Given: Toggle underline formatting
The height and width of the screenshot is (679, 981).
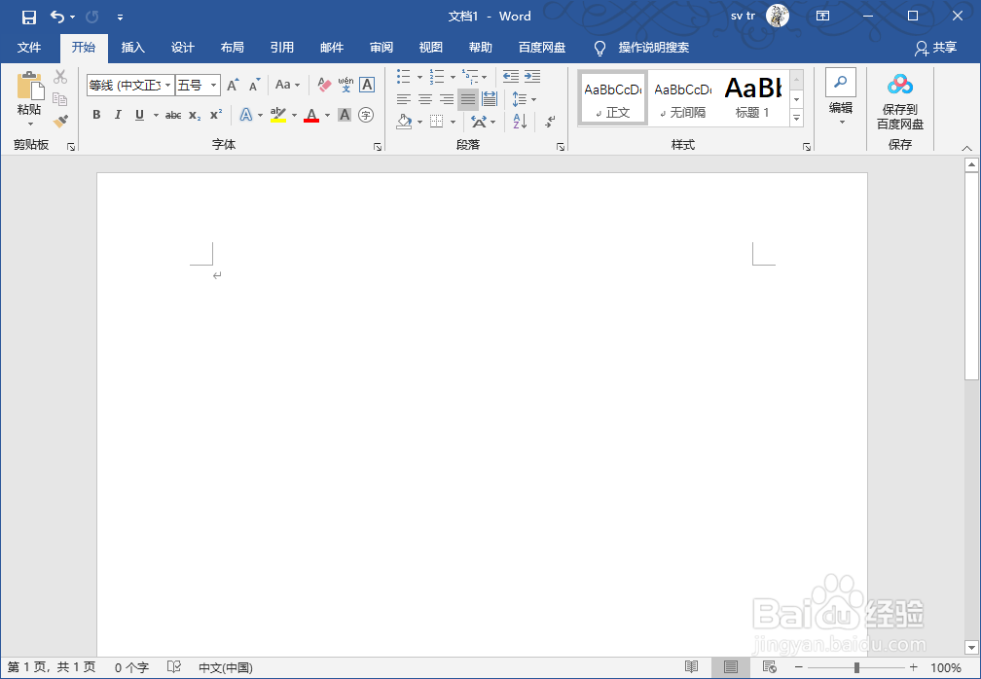Looking at the screenshot, I should (139, 115).
